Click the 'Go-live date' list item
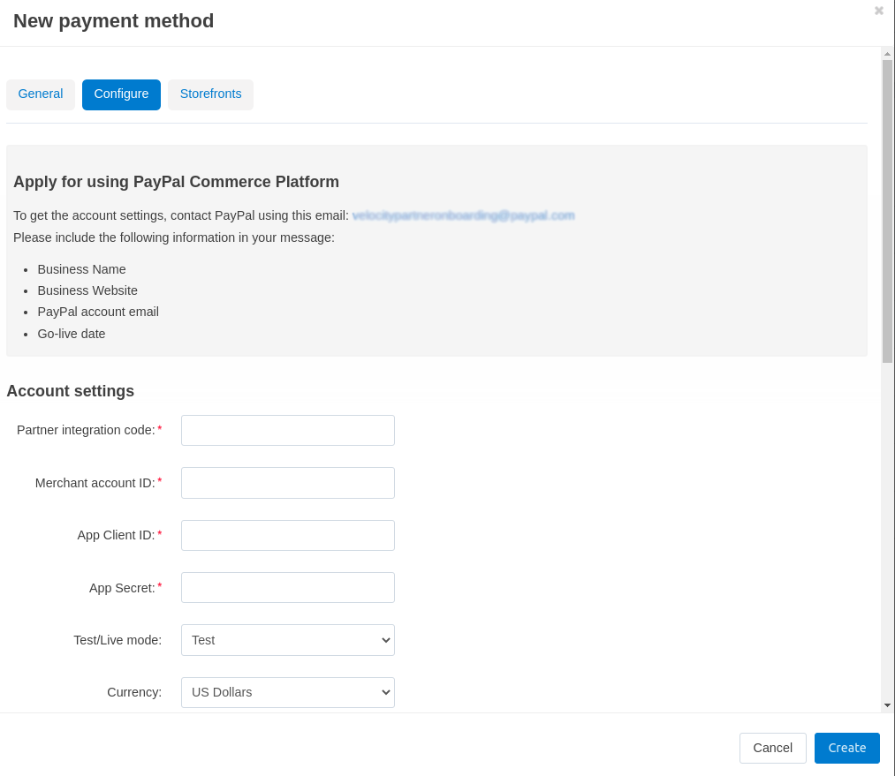This screenshot has width=895, height=776. pos(72,334)
